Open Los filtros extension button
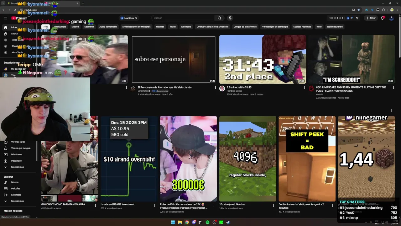 tap(129, 18)
